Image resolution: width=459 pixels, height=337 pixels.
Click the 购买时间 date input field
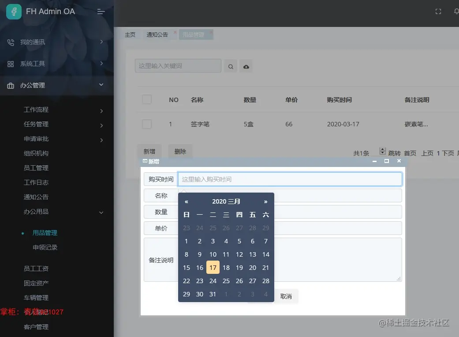point(290,179)
